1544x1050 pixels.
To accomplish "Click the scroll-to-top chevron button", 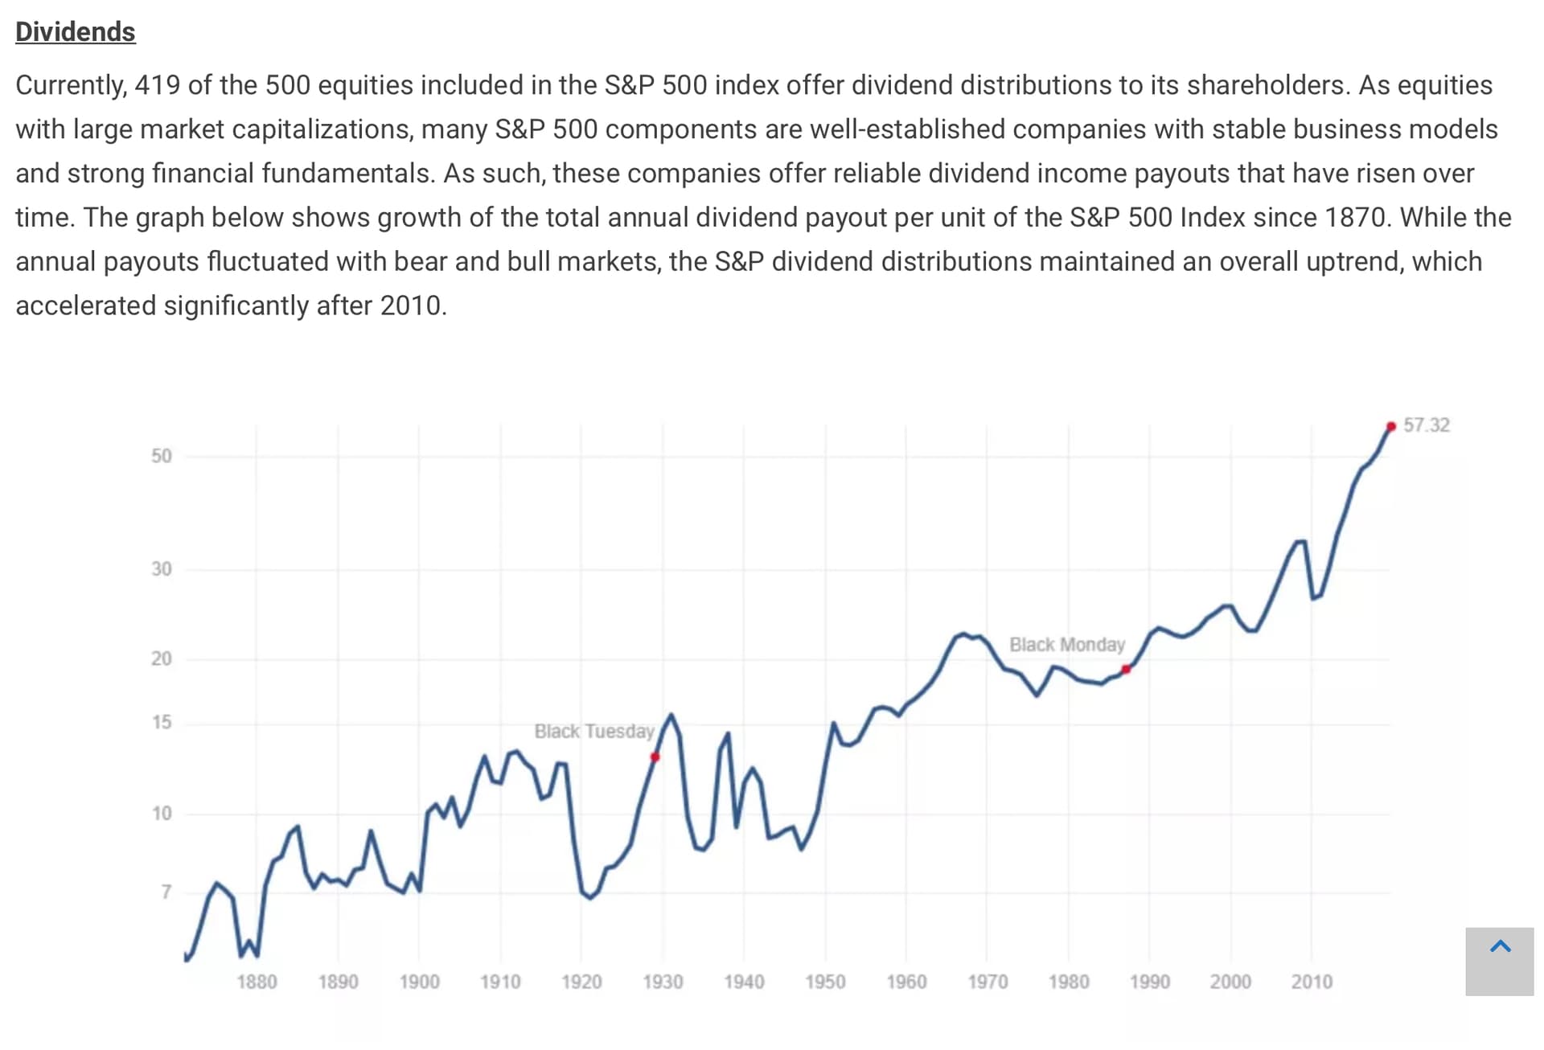I will click(x=1499, y=961).
